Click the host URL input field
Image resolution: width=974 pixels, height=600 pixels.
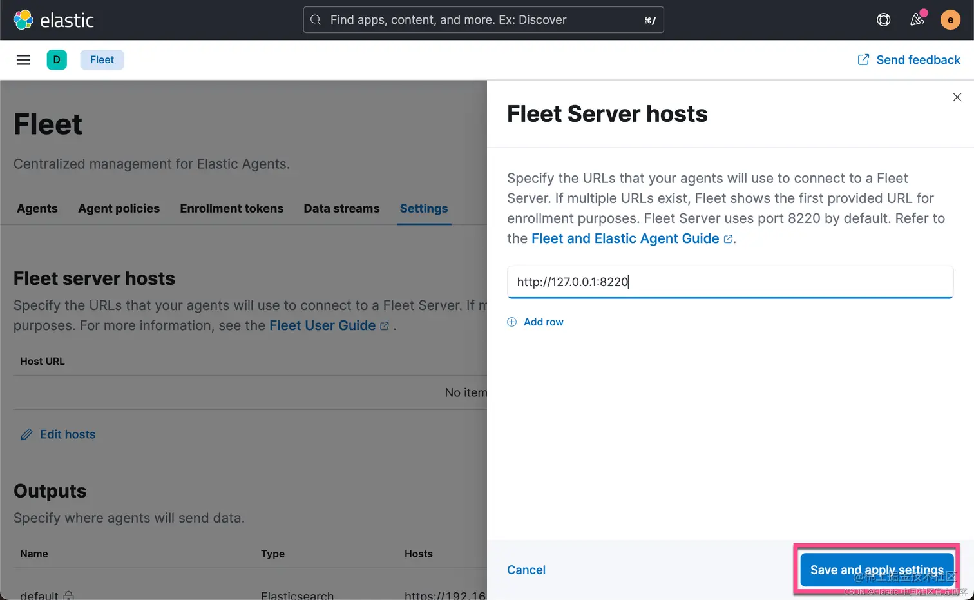point(730,282)
